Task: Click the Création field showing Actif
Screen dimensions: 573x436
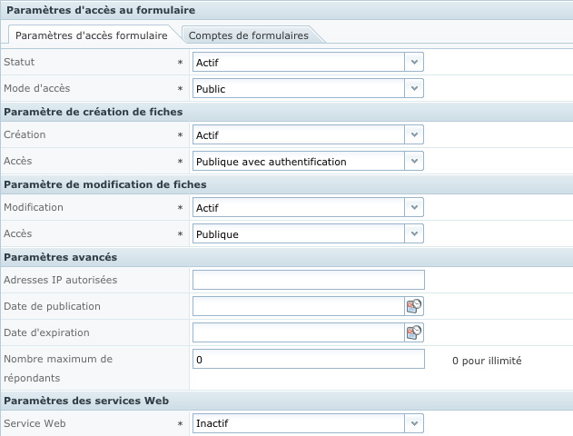Action: (x=298, y=134)
